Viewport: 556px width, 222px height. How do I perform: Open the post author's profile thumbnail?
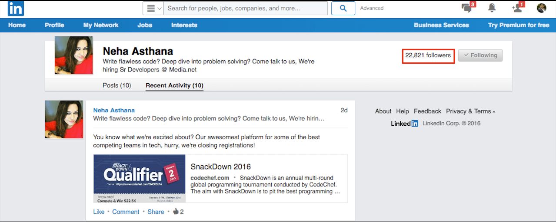coord(64,119)
